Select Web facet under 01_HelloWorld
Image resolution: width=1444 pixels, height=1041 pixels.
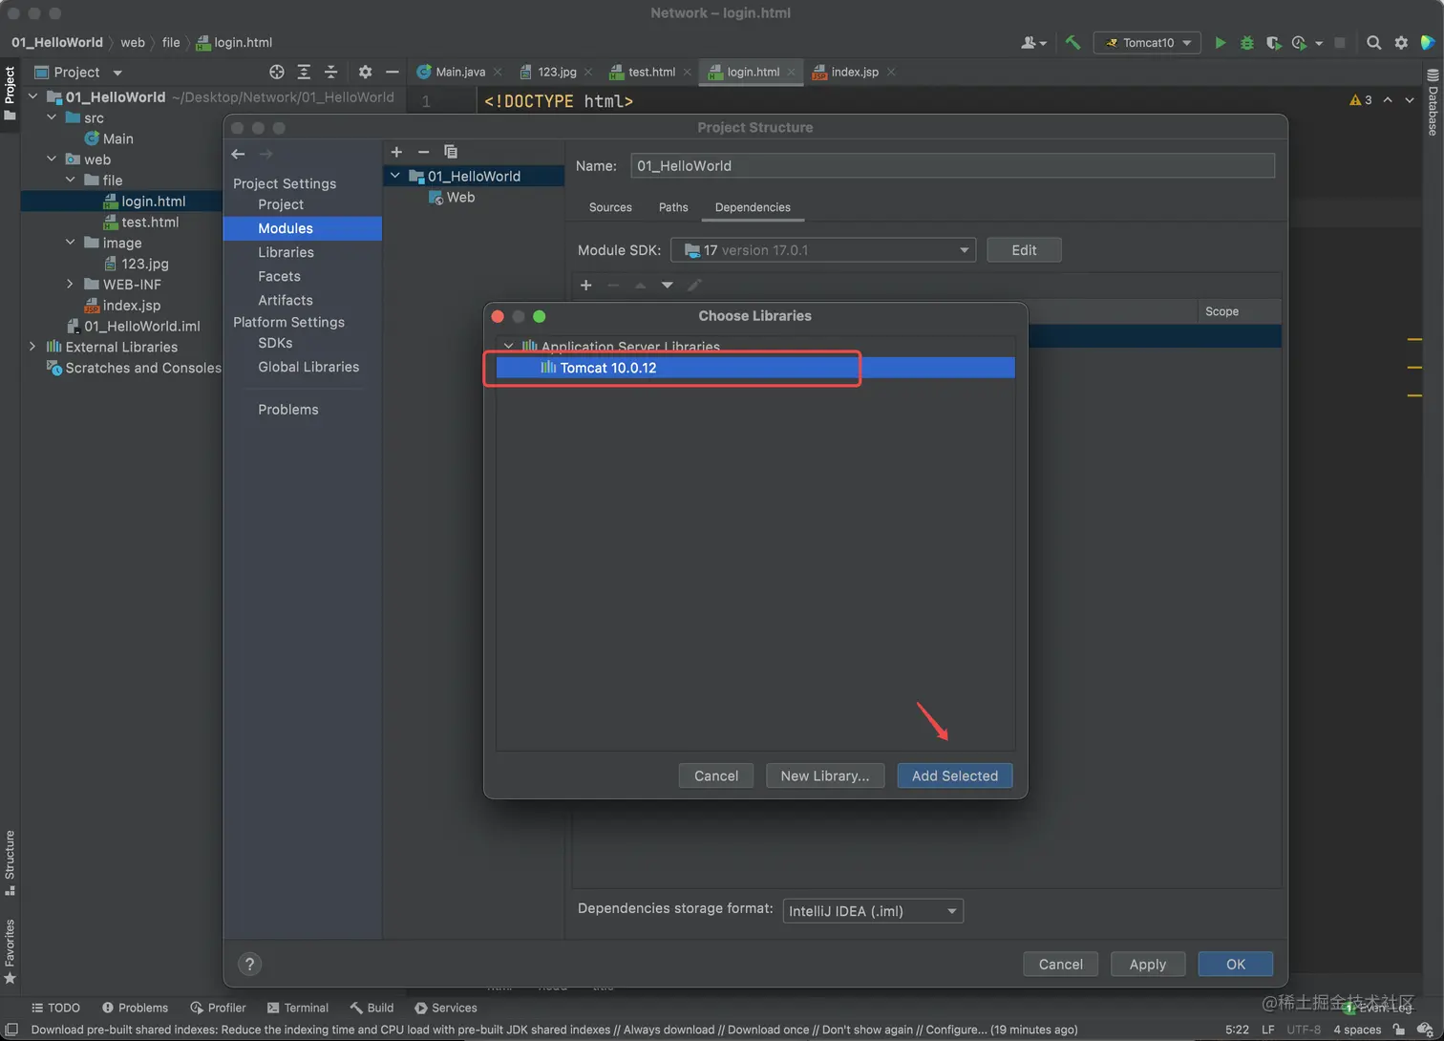452,198
